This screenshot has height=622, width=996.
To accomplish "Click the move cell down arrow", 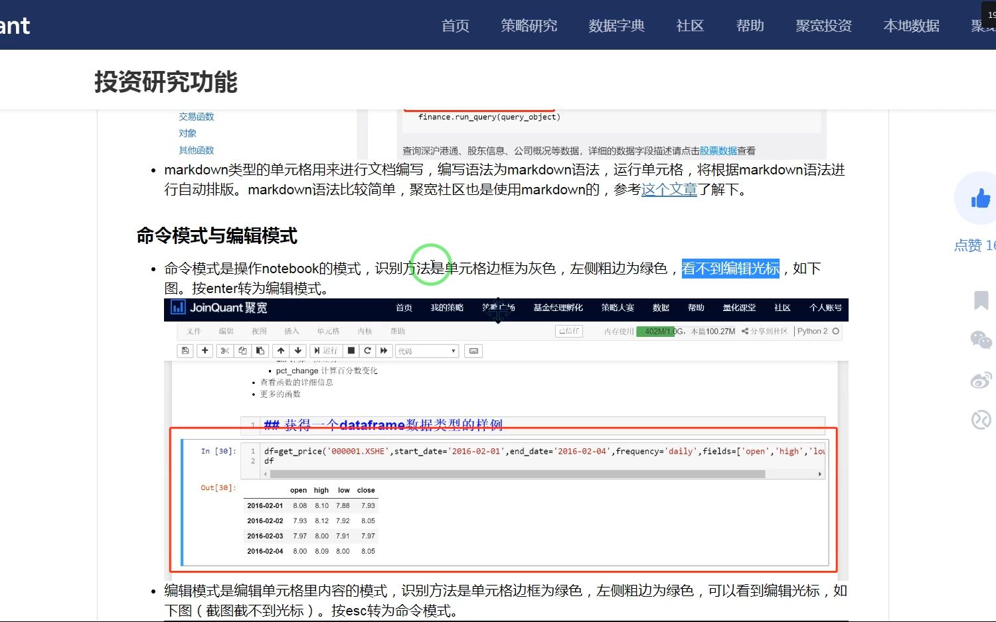I will click(x=298, y=351).
